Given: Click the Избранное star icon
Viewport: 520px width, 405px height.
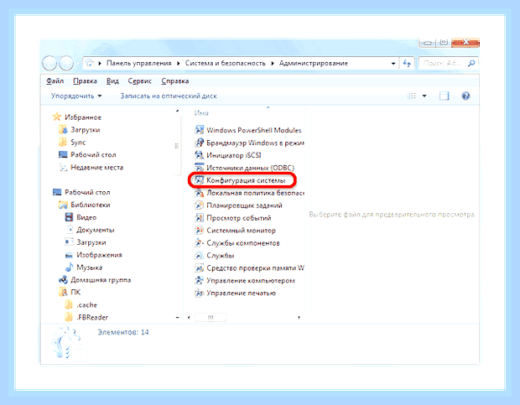Looking at the screenshot, I should tap(57, 117).
